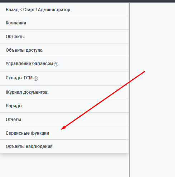Select Старт in the breadcrumb path
Image resolution: width=175 pixels, height=177 pixels.
click(x=29, y=10)
